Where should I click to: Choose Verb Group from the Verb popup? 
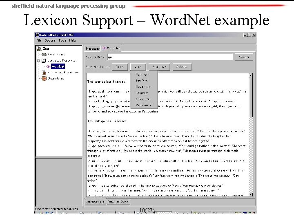144,105
